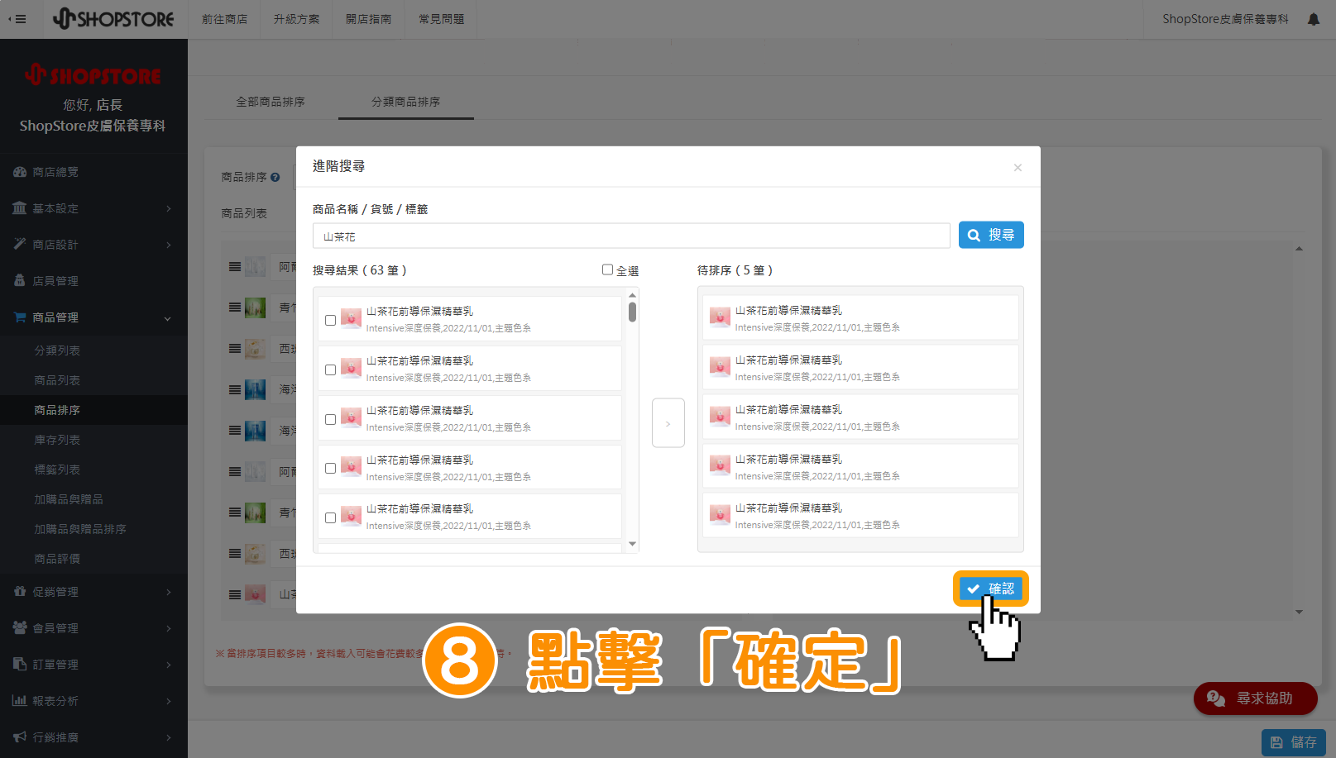Open the 前往商店 top menu item

pos(225,19)
